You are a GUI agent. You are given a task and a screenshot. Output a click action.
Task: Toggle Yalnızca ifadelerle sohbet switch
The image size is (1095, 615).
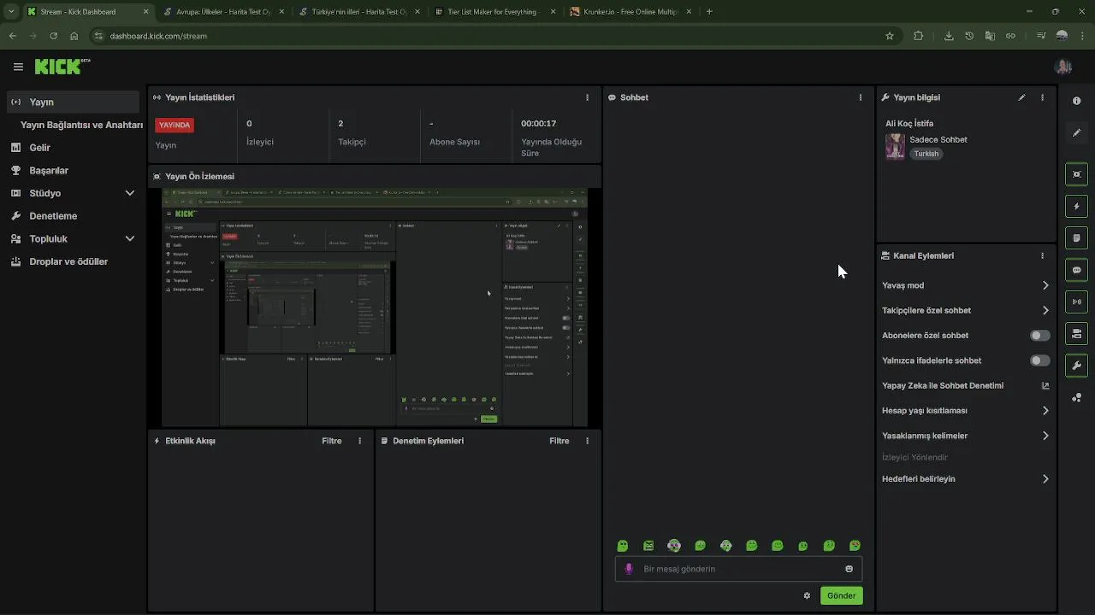pos(1040,360)
